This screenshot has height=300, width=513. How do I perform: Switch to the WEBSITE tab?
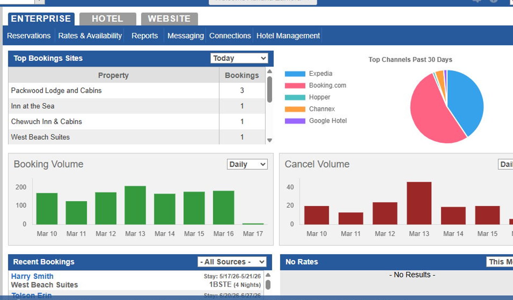coord(169,19)
